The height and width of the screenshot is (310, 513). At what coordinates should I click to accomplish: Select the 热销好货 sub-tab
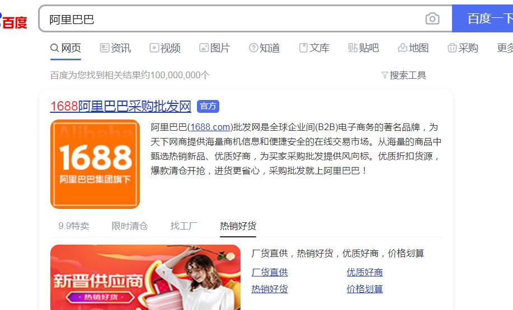238,226
